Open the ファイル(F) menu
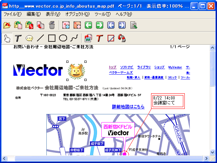Image resolution: width=217 pixels, height=163 pixels. point(12,14)
